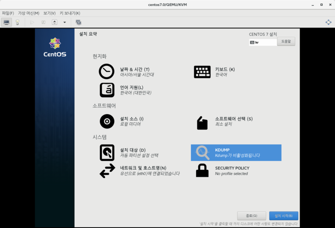The height and width of the screenshot is (228, 335).
Task: Click the 로컬 미디어 status text
Action: pyautogui.click(x=130, y=124)
